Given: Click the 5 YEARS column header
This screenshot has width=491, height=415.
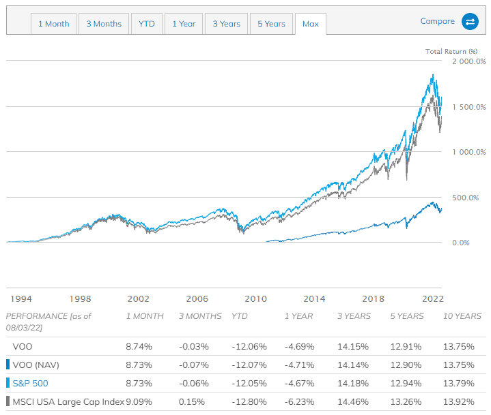Looking at the screenshot, I should tap(407, 316).
